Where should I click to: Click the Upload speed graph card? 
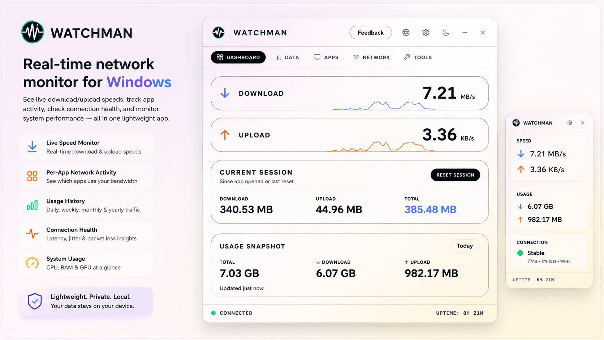click(350, 135)
